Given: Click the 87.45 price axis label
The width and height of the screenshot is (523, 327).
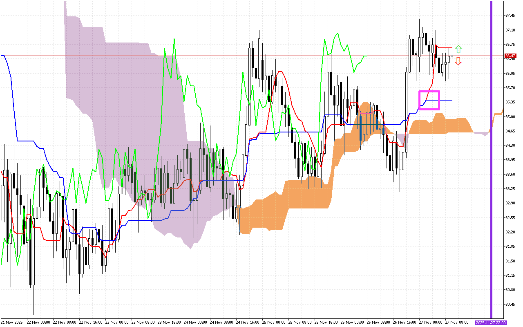Looking at the screenshot, I should [510, 16].
